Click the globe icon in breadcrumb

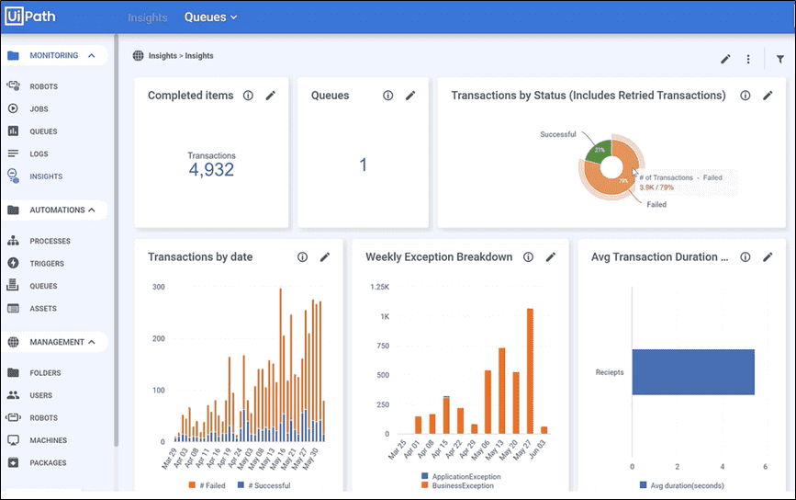point(138,55)
